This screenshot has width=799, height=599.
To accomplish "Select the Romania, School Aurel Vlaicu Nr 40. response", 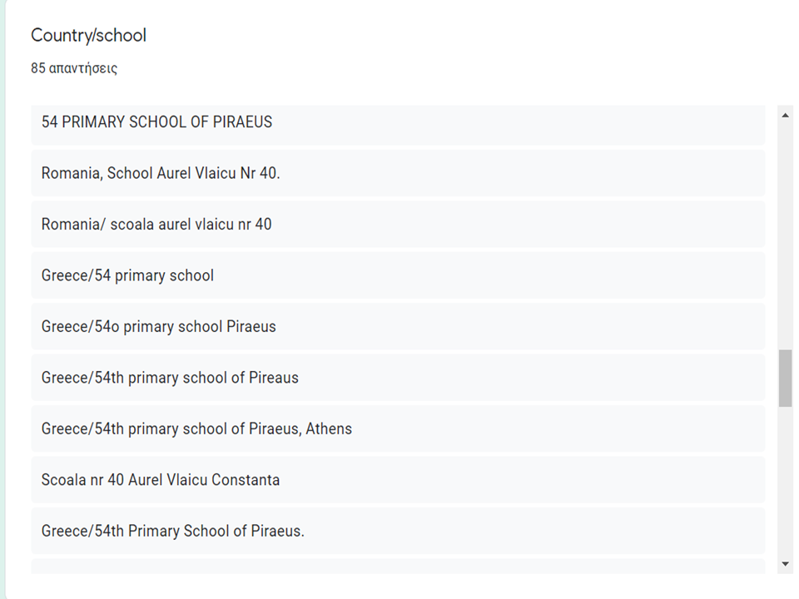I will tap(161, 173).
